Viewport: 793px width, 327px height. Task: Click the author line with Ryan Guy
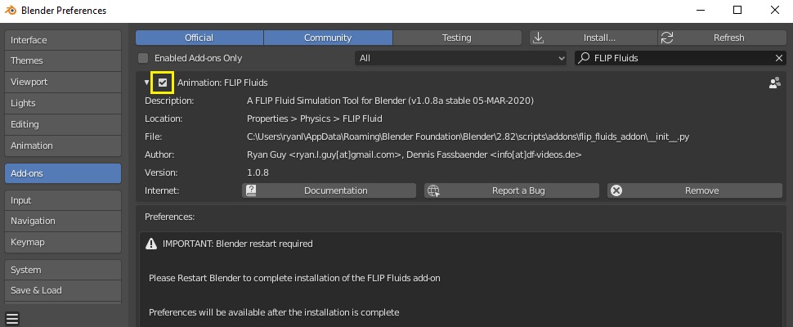(414, 155)
